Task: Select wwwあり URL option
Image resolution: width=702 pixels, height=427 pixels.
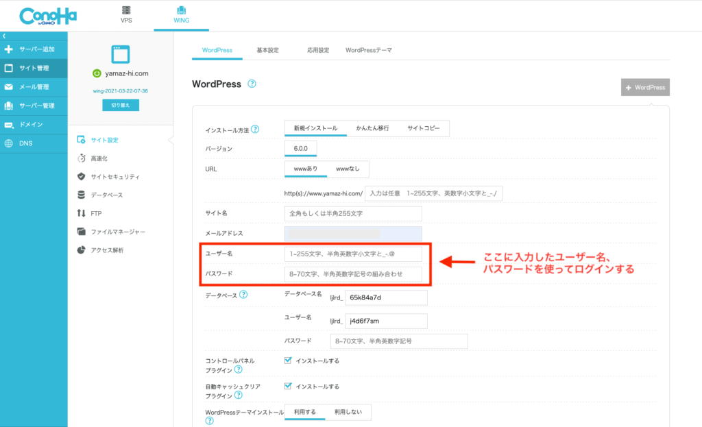Action: tap(306, 169)
